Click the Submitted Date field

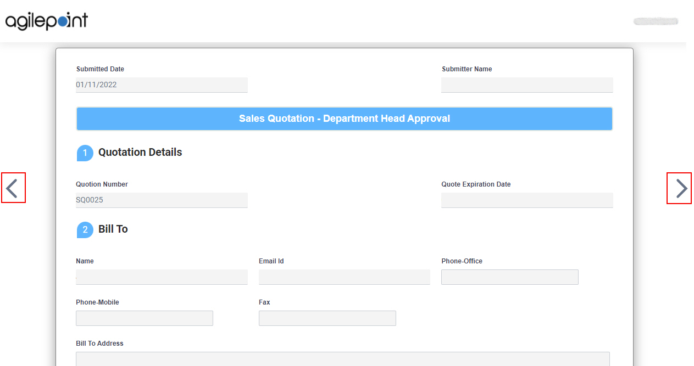pos(162,85)
